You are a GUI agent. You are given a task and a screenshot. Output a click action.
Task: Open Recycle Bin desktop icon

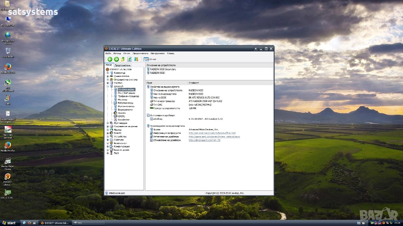point(7,51)
